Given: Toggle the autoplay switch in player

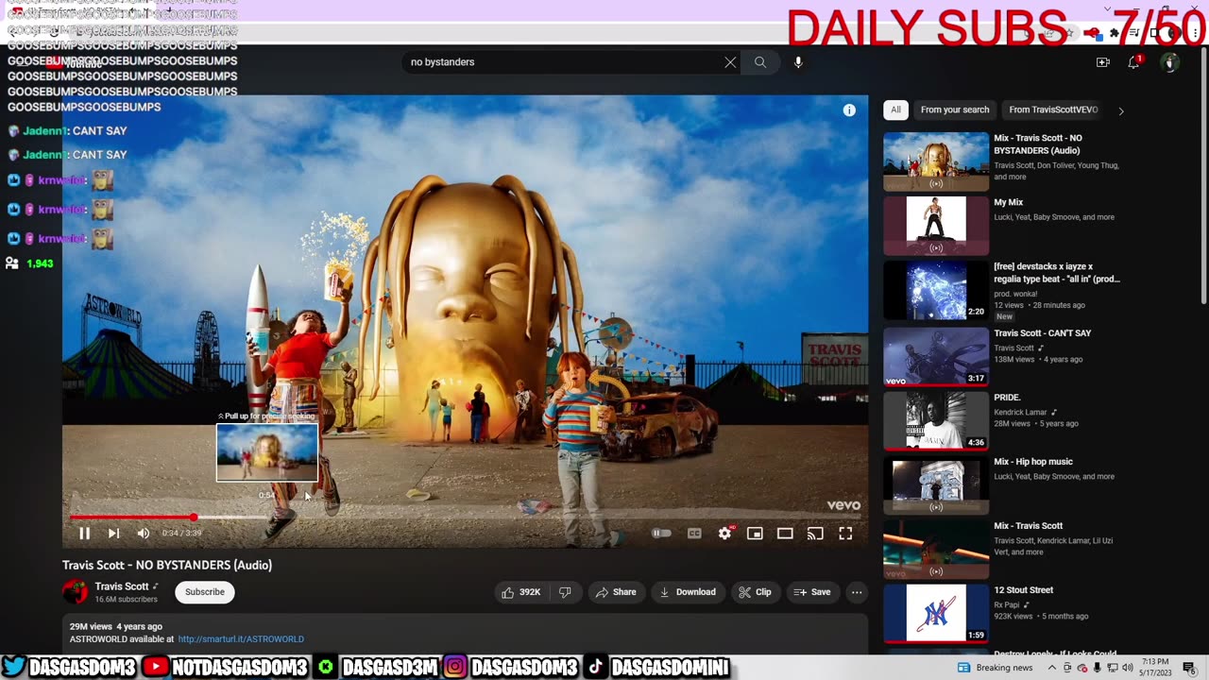Looking at the screenshot, I should 661,534.
